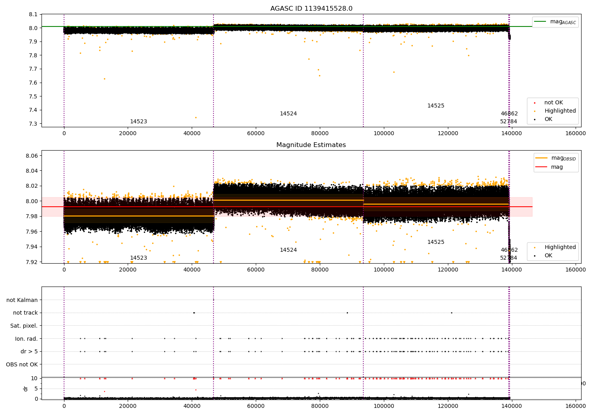Click the 10 tick on the dr axis
593x415 pixels.
[x=34, y=379]
